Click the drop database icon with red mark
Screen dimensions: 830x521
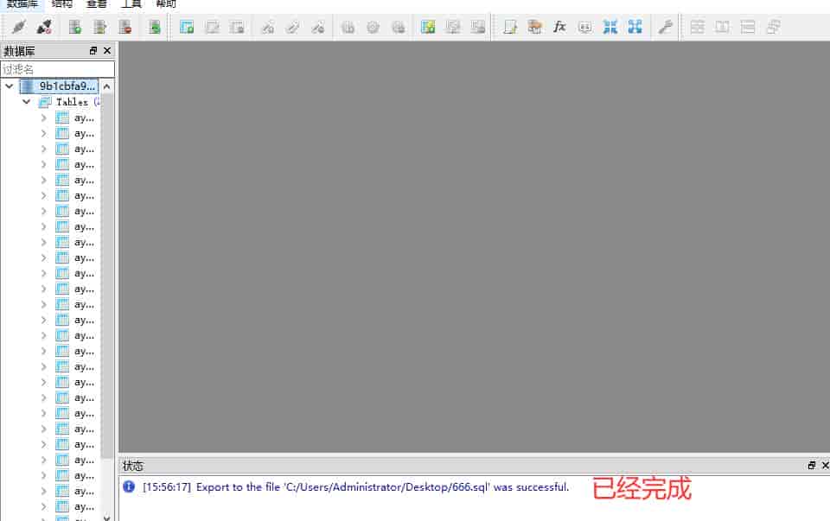[x=124, y=26]
